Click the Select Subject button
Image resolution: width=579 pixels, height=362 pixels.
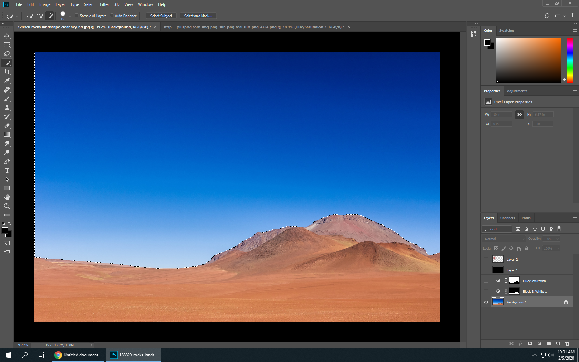click(161, 16)
